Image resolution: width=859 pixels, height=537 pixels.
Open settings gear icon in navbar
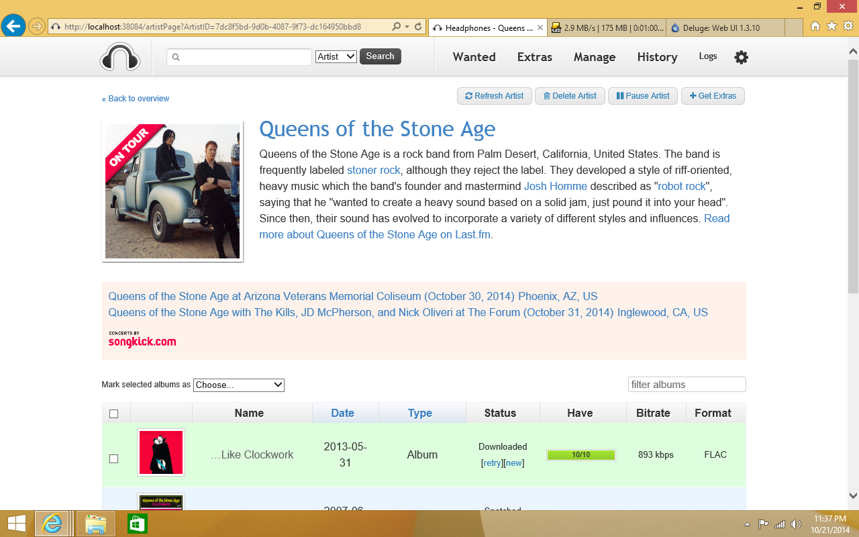coord(741,57)
